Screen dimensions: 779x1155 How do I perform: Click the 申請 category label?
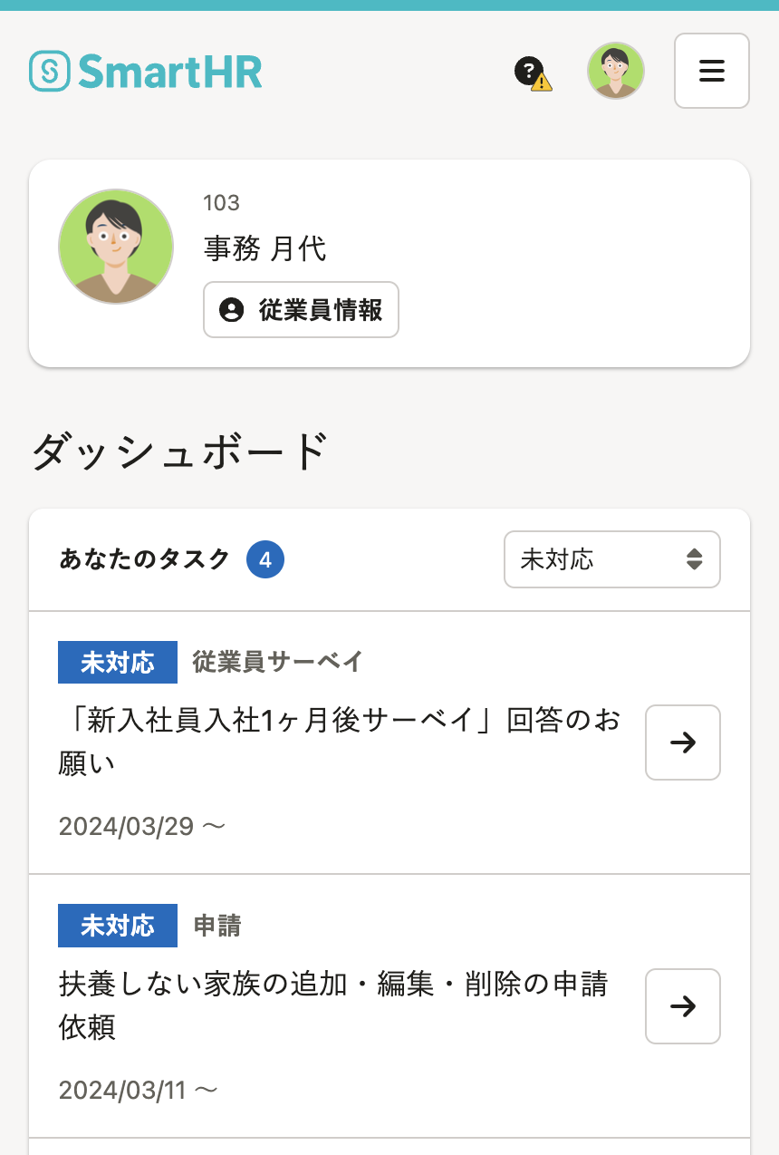point(217,926)
